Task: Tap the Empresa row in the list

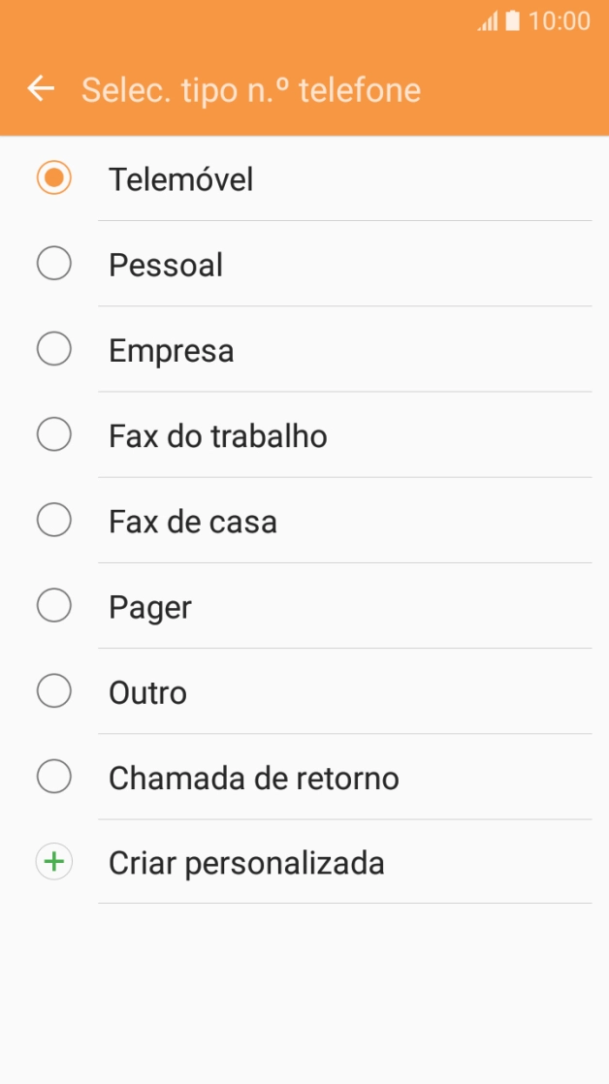Action: tap(291, 350)
